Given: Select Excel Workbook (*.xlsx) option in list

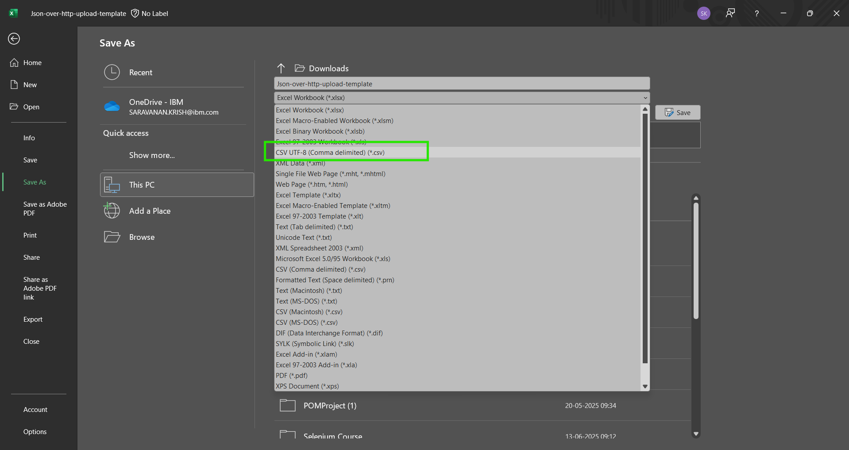Looking at the screenshot, I should click(457, 110).
